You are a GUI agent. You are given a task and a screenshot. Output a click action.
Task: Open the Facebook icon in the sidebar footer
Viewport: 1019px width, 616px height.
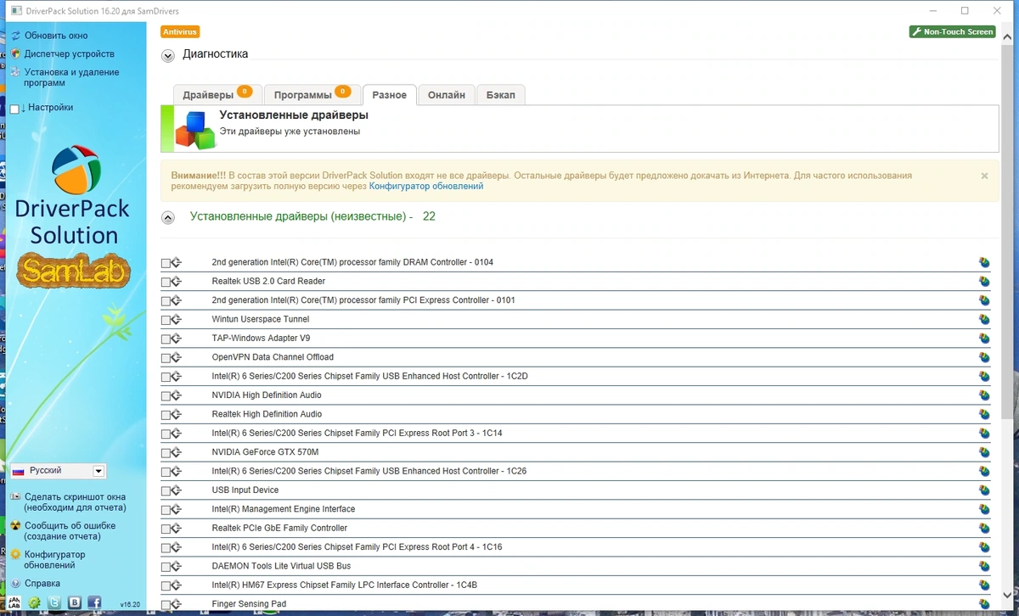pos(94,602)
